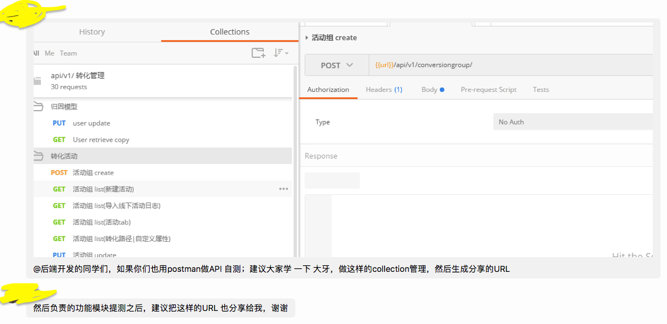Image resolution: width=667 pixels, height=324 pixels.
Task: Open the POST method dropdown
Action: tap(337, 65)
